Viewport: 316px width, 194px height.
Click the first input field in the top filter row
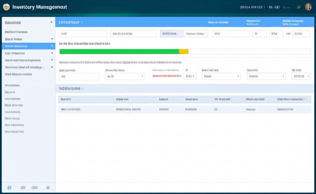(83, 34)
